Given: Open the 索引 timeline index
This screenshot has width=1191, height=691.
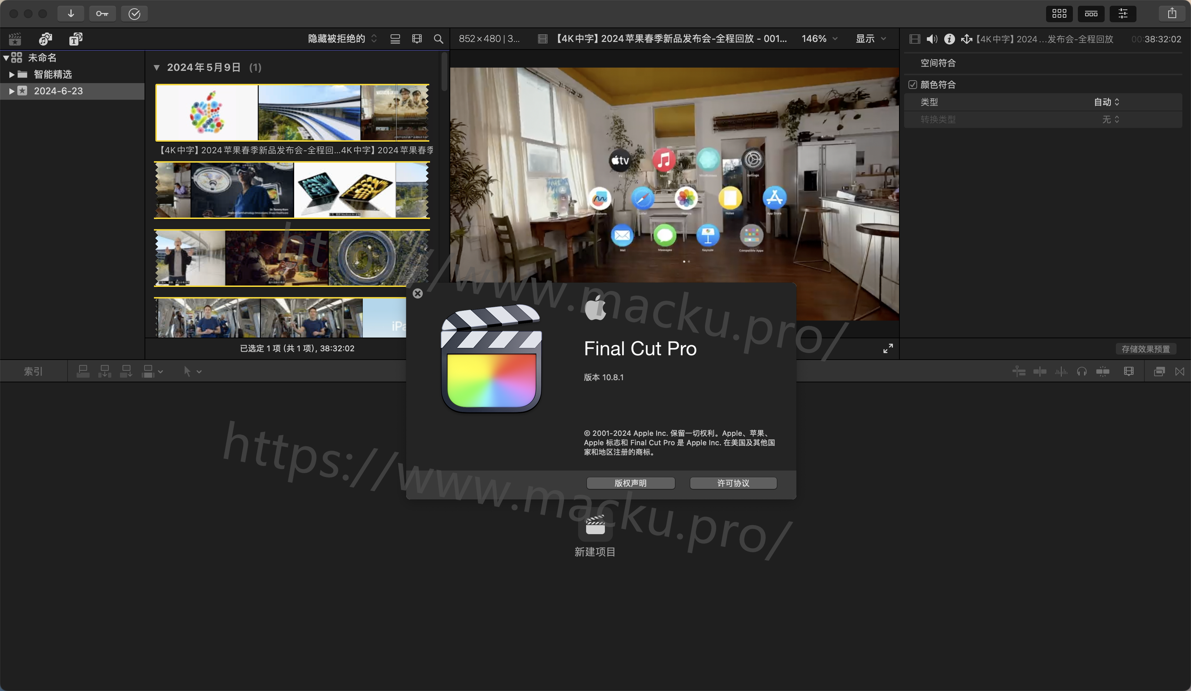Looking at the screenshot, I should pyautogui.click(x=33, y=372).
